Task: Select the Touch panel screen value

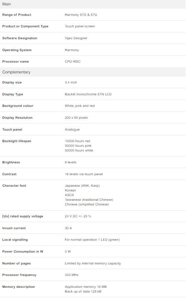Action: [x=80, y=26]
